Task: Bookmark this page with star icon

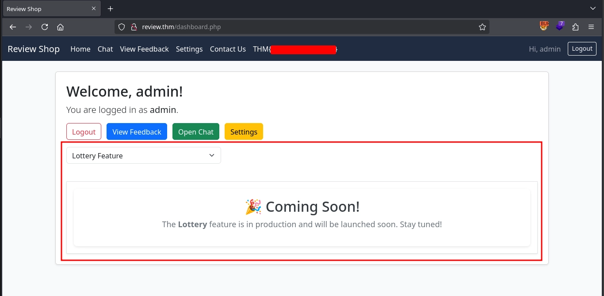Action: tap(482, 27)
